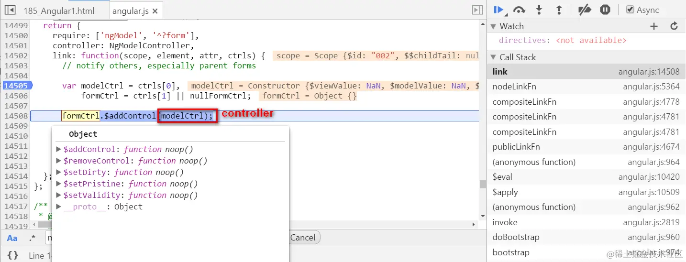The height and width of the screenshot is (262, 686).
Task: Step over next function call
Action: (x=519, y=10)
